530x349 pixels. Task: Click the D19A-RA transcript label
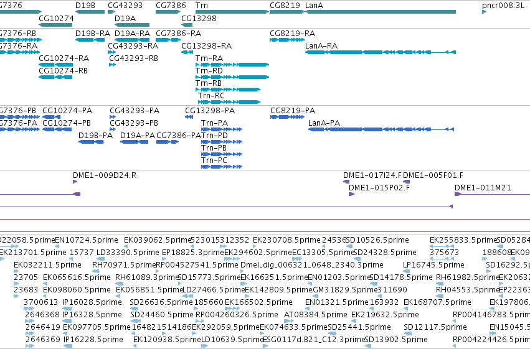[x=132, y=34]
